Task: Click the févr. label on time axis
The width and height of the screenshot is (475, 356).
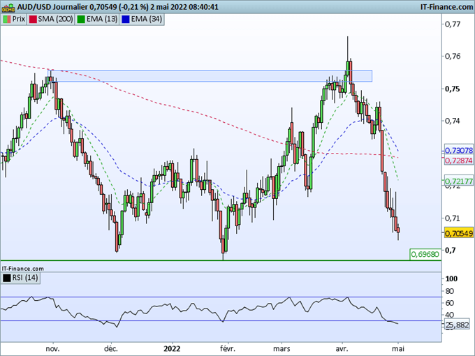Action: click(227, 349)
